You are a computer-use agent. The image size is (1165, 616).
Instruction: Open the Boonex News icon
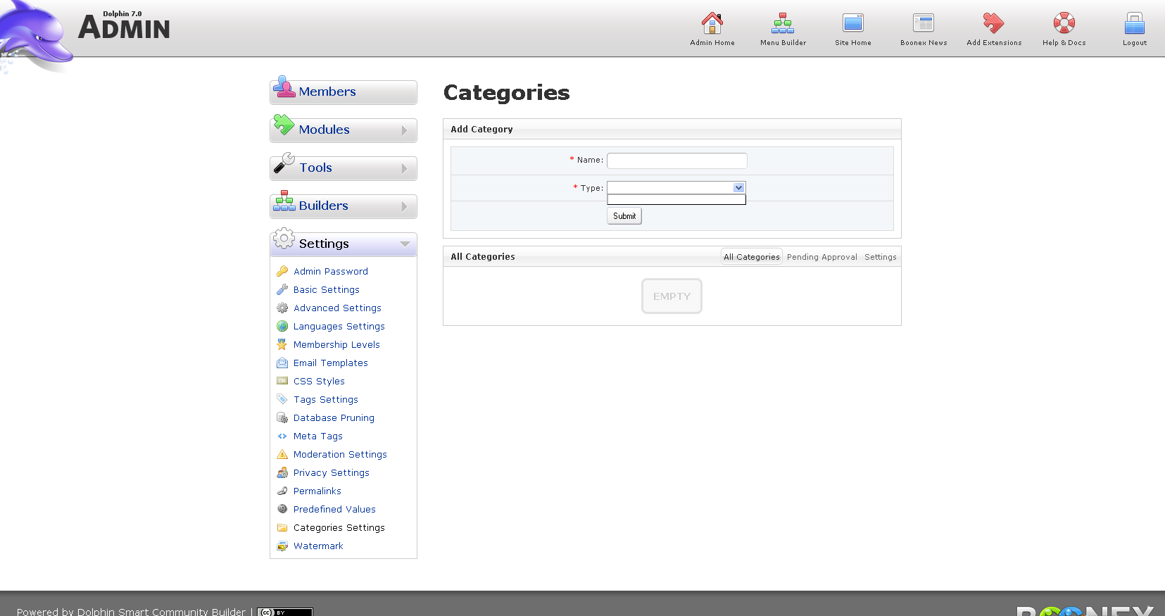pyautogui.click(x=923, y=23)
